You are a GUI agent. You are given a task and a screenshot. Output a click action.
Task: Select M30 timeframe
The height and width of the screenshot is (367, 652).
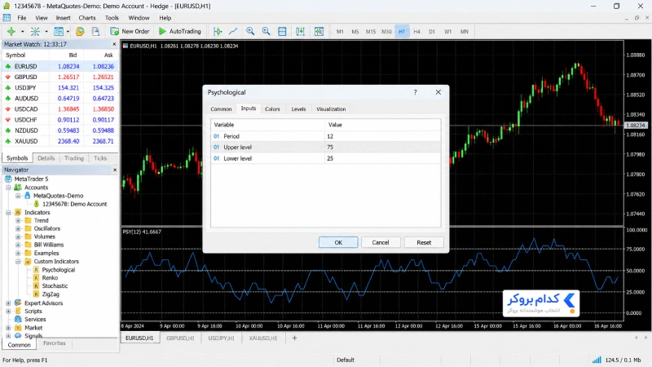click(x=386, y=32)
